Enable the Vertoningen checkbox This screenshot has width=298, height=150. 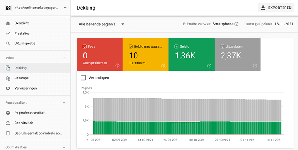coord(83,78)
